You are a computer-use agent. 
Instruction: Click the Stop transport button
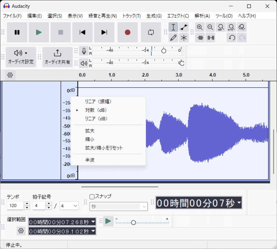(x=61, y=32)
